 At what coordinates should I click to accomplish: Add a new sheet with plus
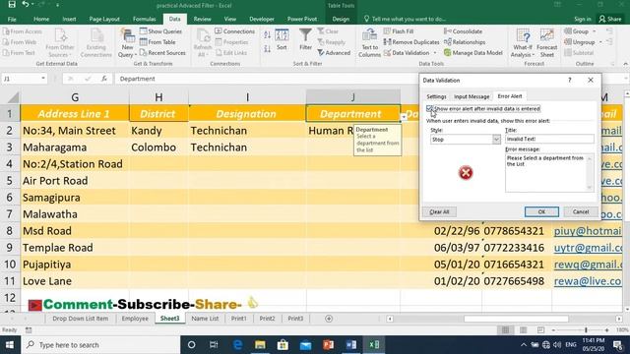[329, 319]
